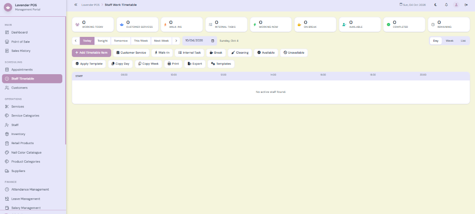Select This Week range
Image resolution: width=475 pixels, height=214 pixels.
141,41
